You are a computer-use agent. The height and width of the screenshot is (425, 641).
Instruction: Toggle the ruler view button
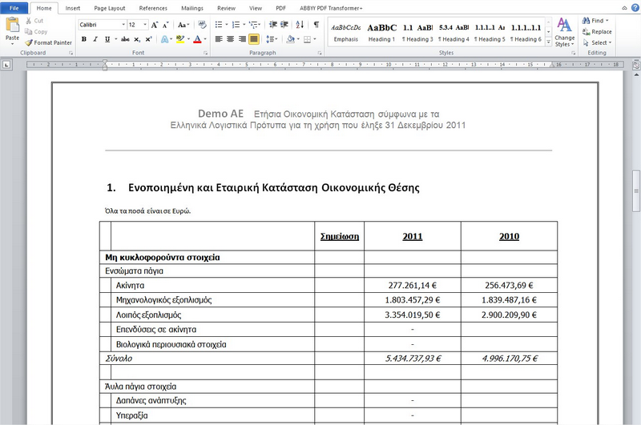(x=636, y=65)
